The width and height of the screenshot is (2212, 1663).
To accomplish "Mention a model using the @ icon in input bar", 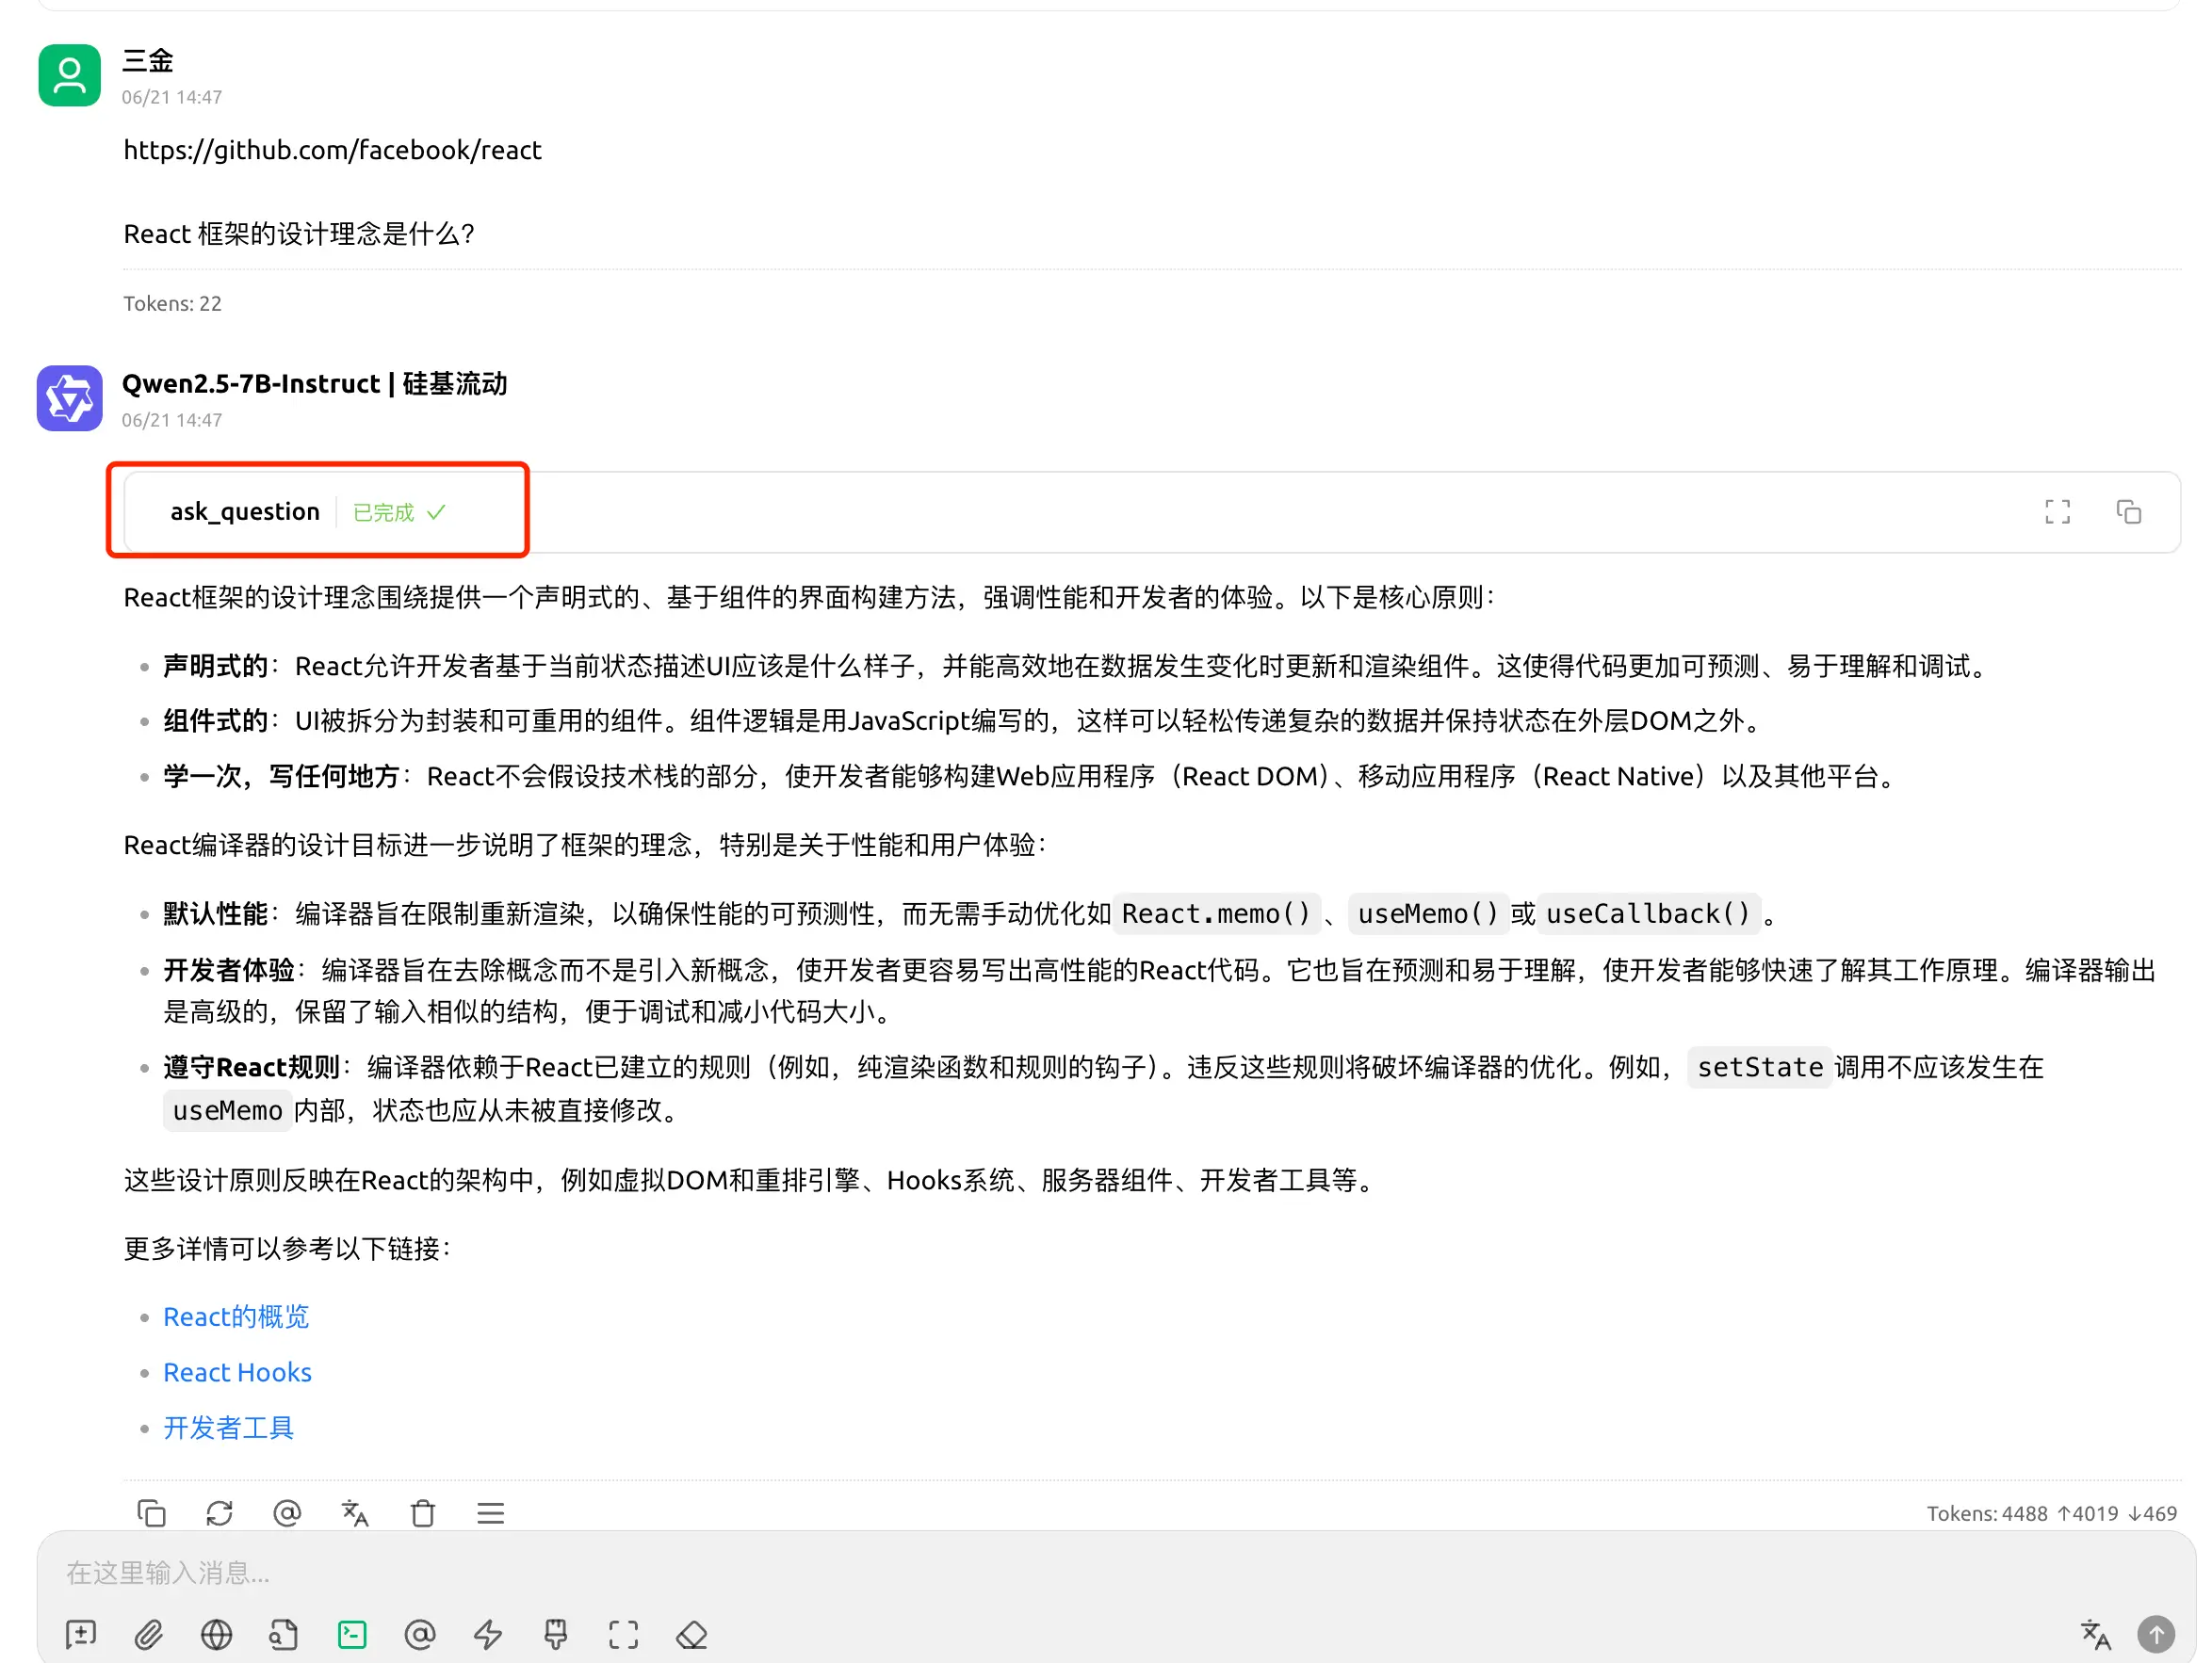I will 420,1635.
